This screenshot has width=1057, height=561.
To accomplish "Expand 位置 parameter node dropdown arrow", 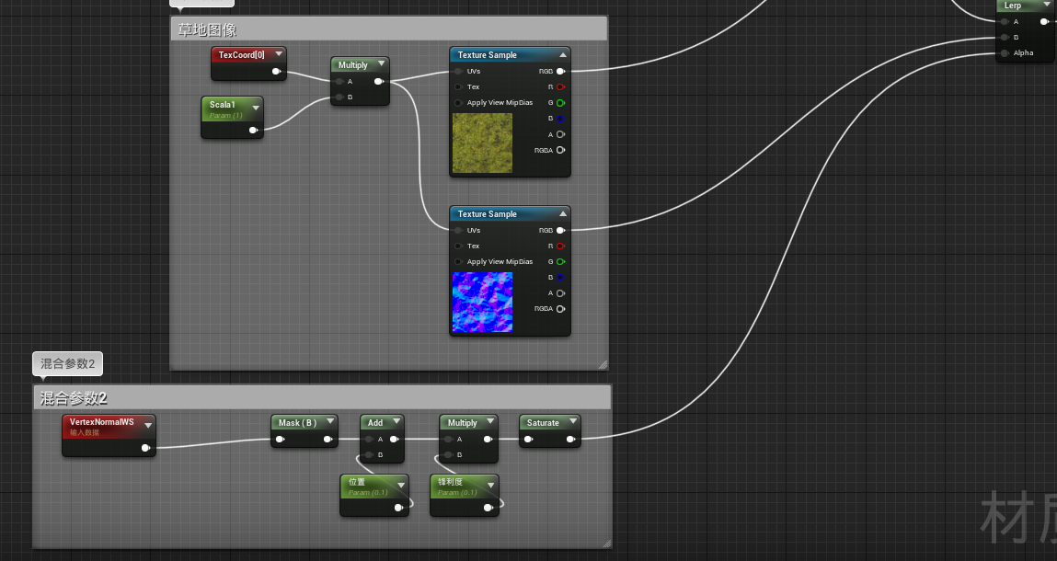I will (401, 485).
